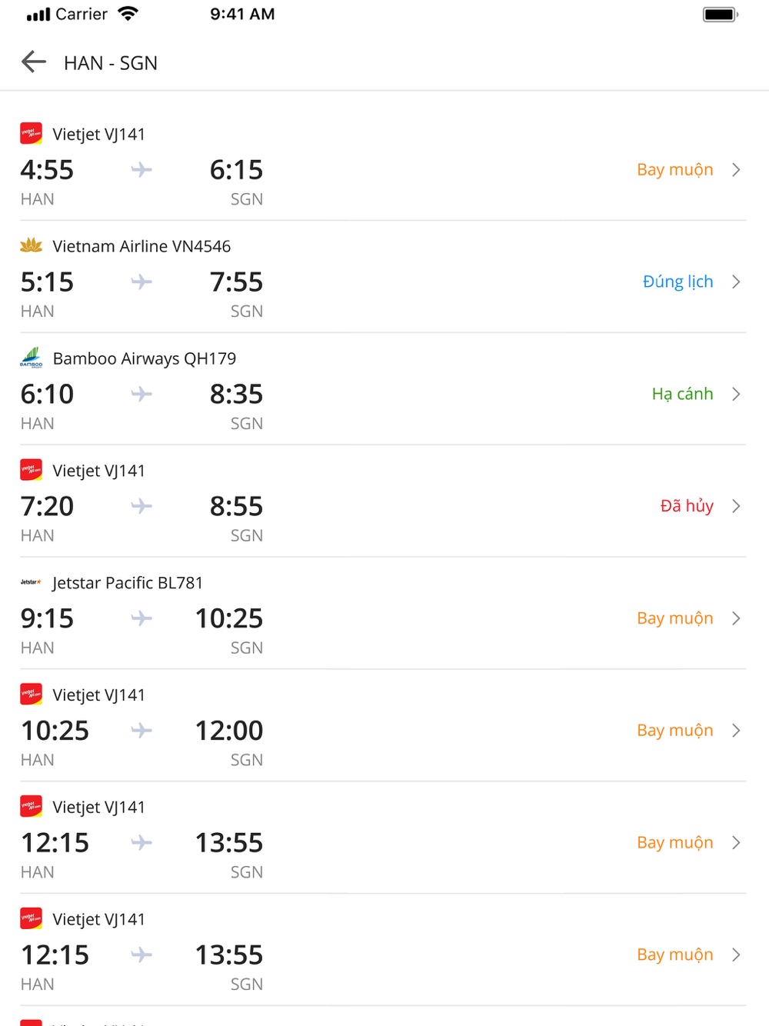Viewport: 769px width, 1026px height.
Task: Select the Hạ cánh status label
Action: 683,395
